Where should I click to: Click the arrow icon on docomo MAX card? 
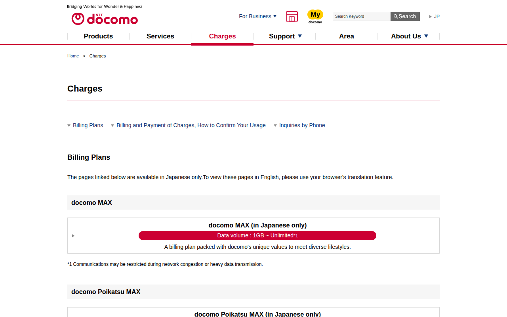click(x=73, y=236)
